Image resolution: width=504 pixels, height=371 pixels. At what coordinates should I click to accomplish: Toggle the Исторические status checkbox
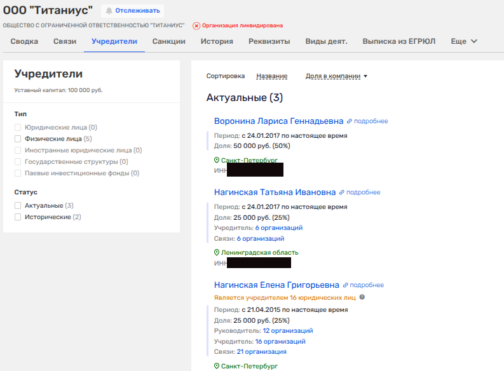coord(18,217)
